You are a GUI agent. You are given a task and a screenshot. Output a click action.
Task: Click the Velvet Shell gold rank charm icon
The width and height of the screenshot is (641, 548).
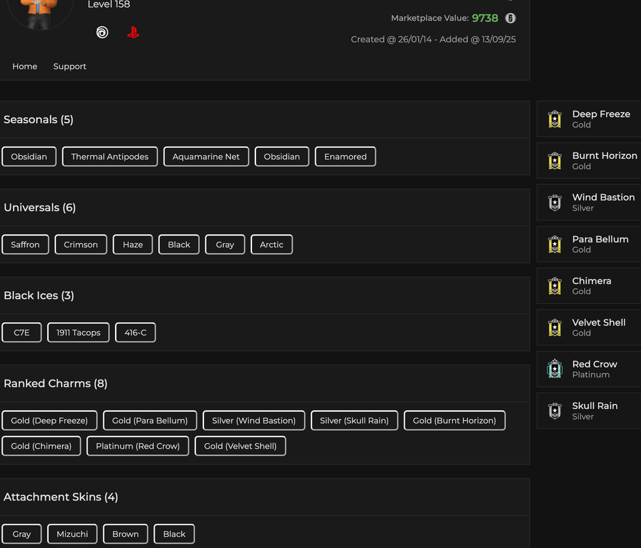coord(555,327)
